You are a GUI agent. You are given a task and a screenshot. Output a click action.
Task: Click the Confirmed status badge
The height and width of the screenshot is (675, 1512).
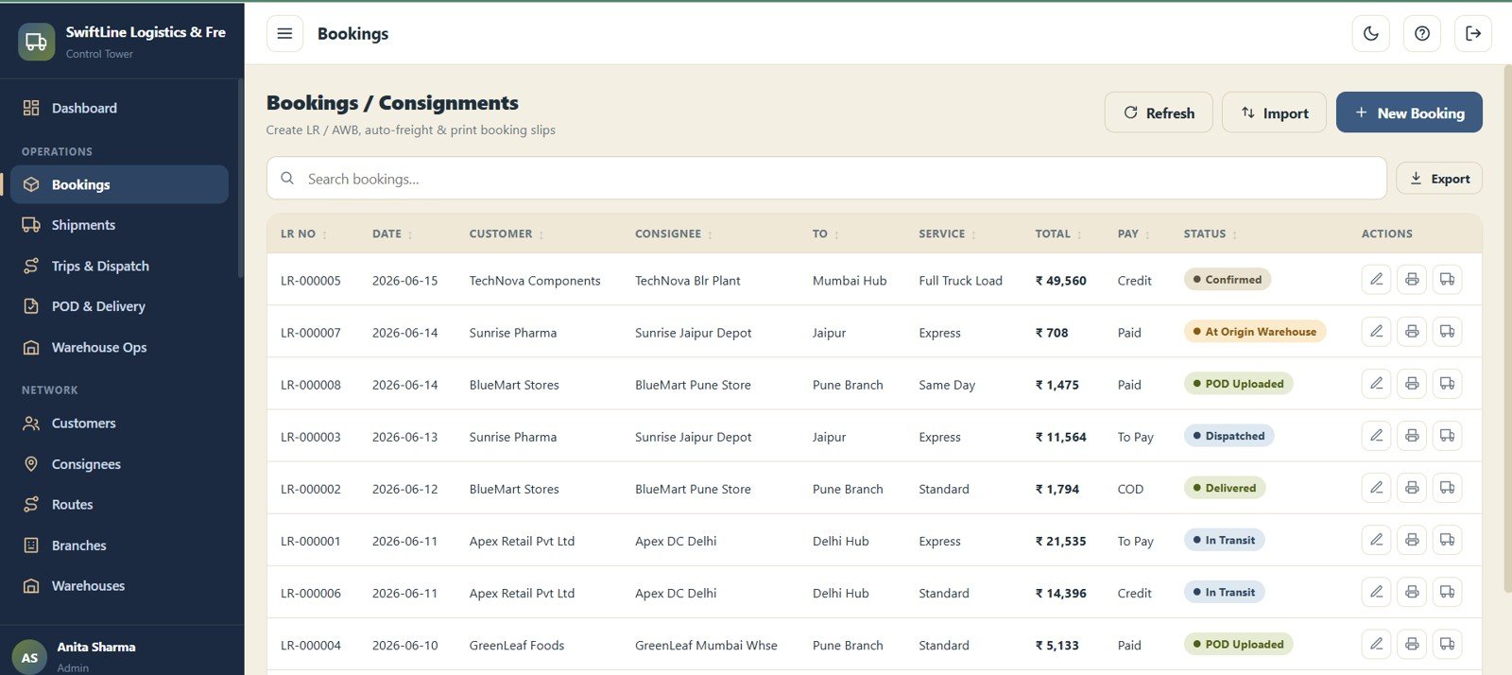[x=1228, y=280]
